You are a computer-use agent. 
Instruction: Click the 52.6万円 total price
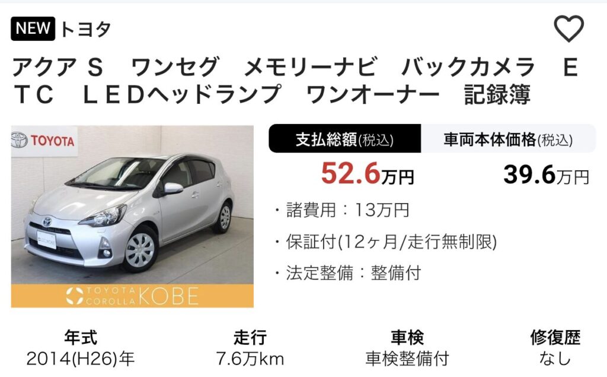pos(368,174)
